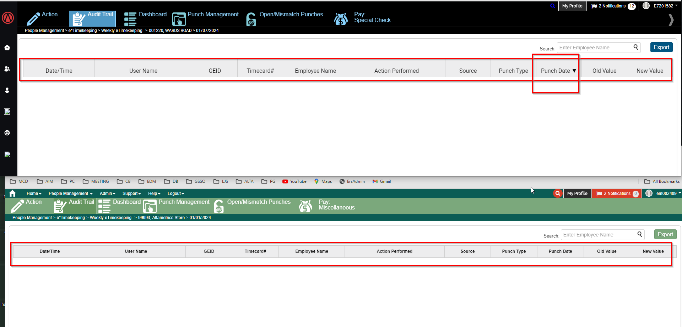Click New Value header in bottom table
682x327 pixels.
pos(653,251)
